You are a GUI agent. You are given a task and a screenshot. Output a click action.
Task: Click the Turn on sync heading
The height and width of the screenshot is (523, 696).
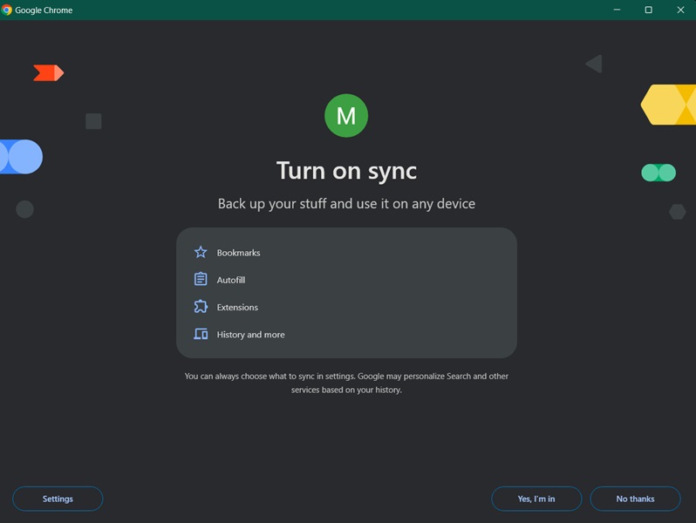(x=346, y=171)
